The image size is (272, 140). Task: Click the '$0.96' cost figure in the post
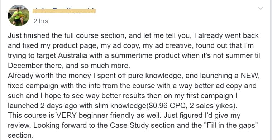click(x=157, y=106)
